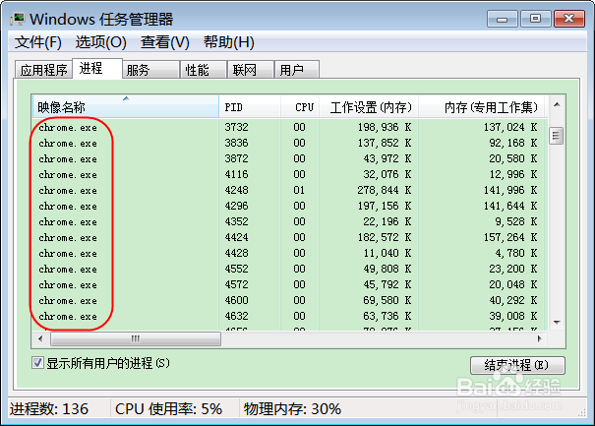This screenshot has height=426, width=595.
Task: Click the 278,844 K working set value
Action: tap(385, 190)
